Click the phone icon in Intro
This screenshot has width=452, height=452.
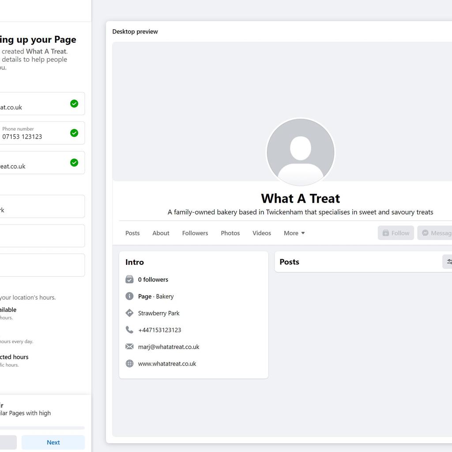(x=129, y=330)
